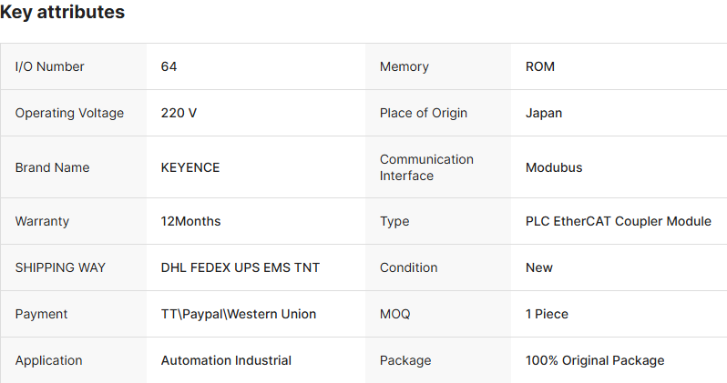Image resolution: width=727 pixels, height=383 pixels.
Task: Select DHL FEDEX UPS EMS TNT text
Action: pyautogui.click(x=241, y=267)
